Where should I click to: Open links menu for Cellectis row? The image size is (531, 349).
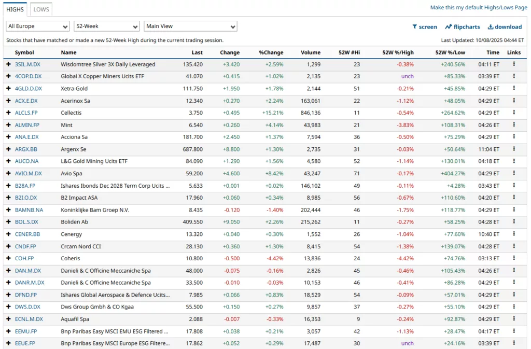pyautogui.click(x=514, y=113)
